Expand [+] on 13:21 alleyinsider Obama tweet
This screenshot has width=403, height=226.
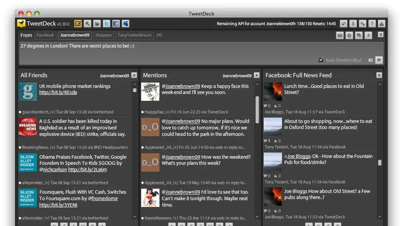pos(47,183)
